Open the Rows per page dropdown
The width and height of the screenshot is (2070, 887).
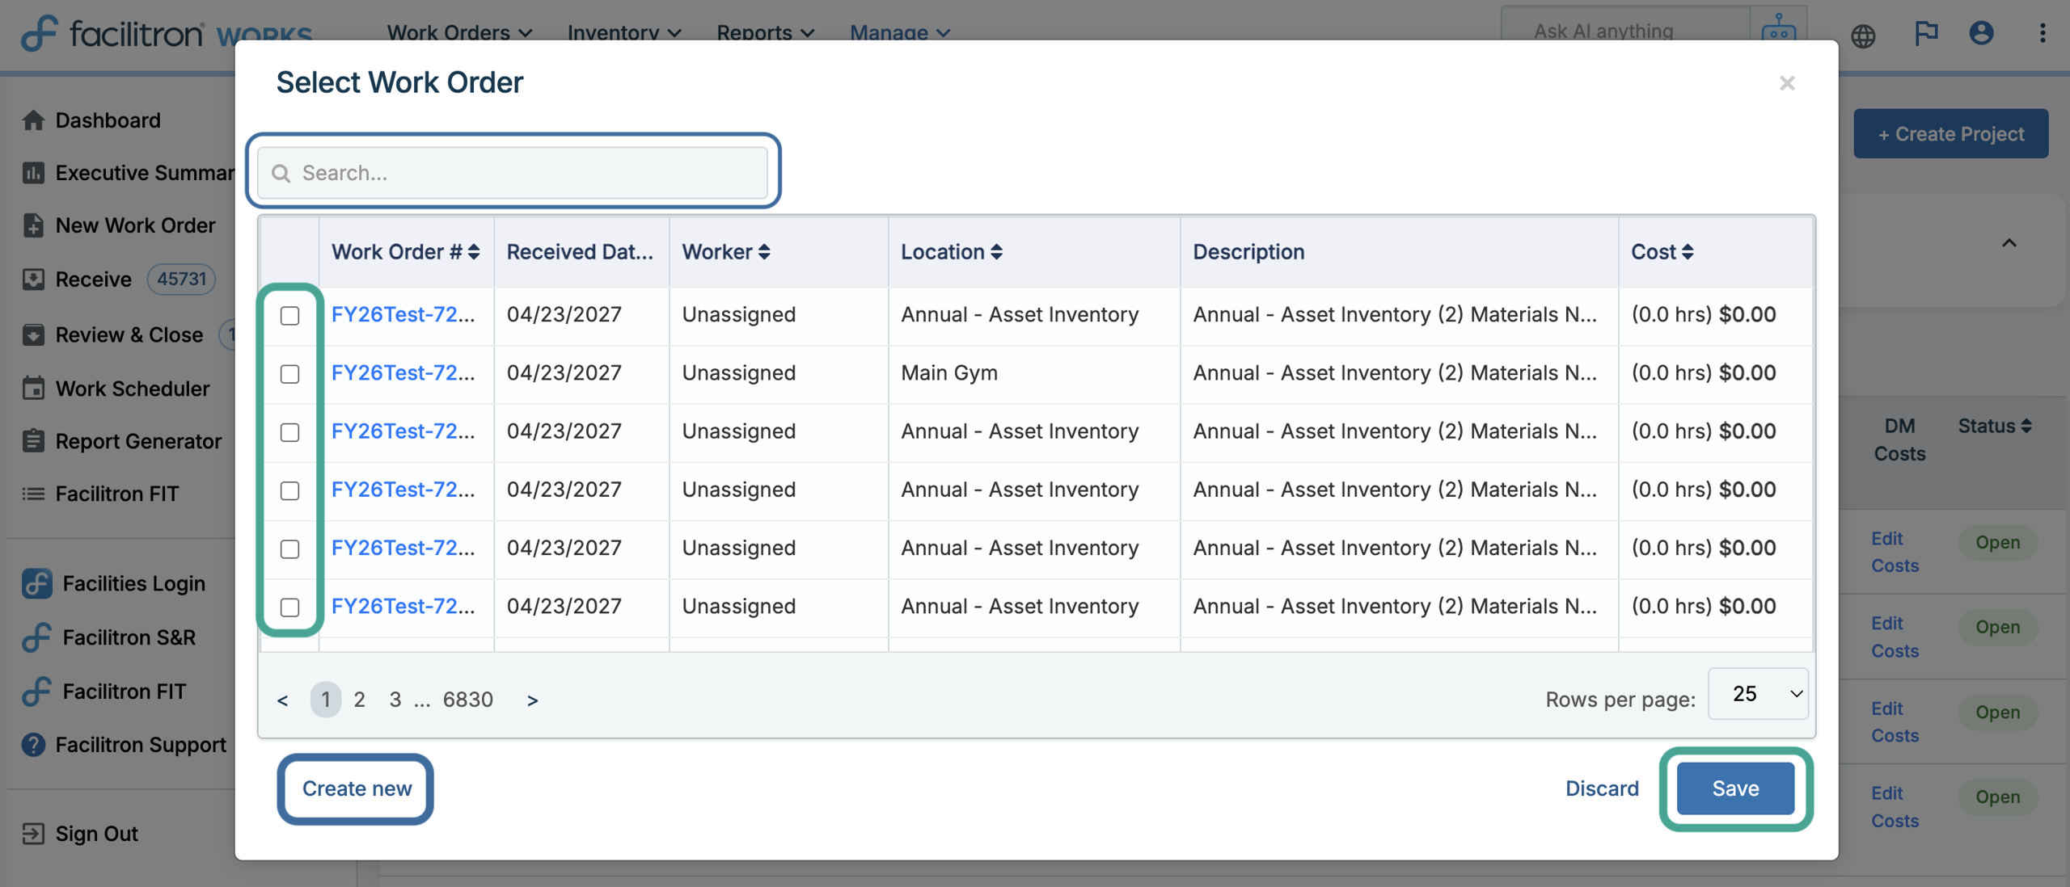[x=1758, y=694]
